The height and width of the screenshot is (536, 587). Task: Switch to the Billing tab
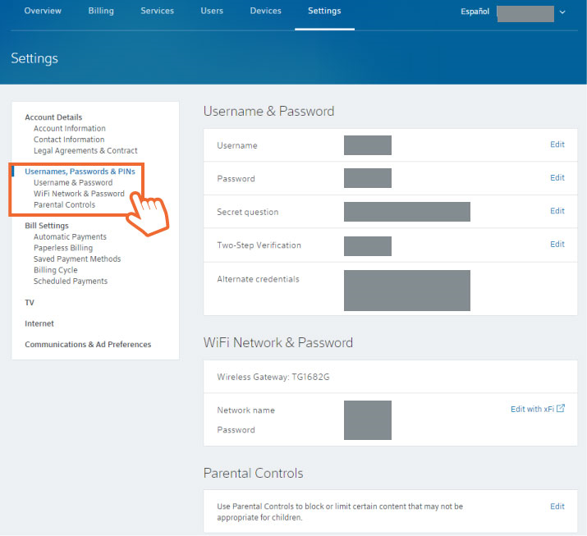[101, 11]
